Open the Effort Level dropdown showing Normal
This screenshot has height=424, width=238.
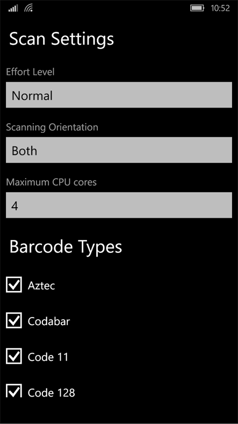pos(119,95)
